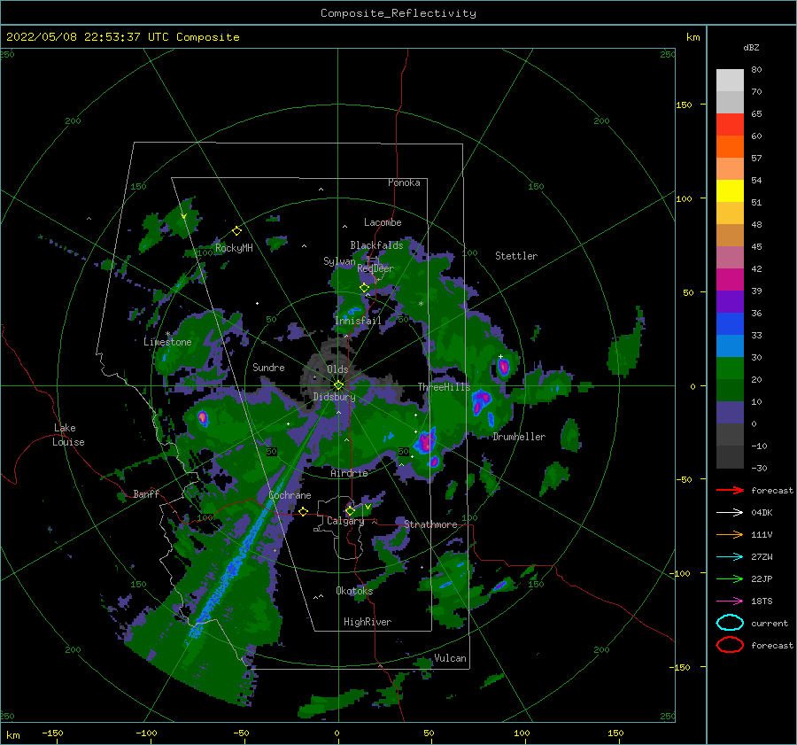Screen dimensions: 797x745
Task: Click the Vulcan town label
Action: point(450,658)
